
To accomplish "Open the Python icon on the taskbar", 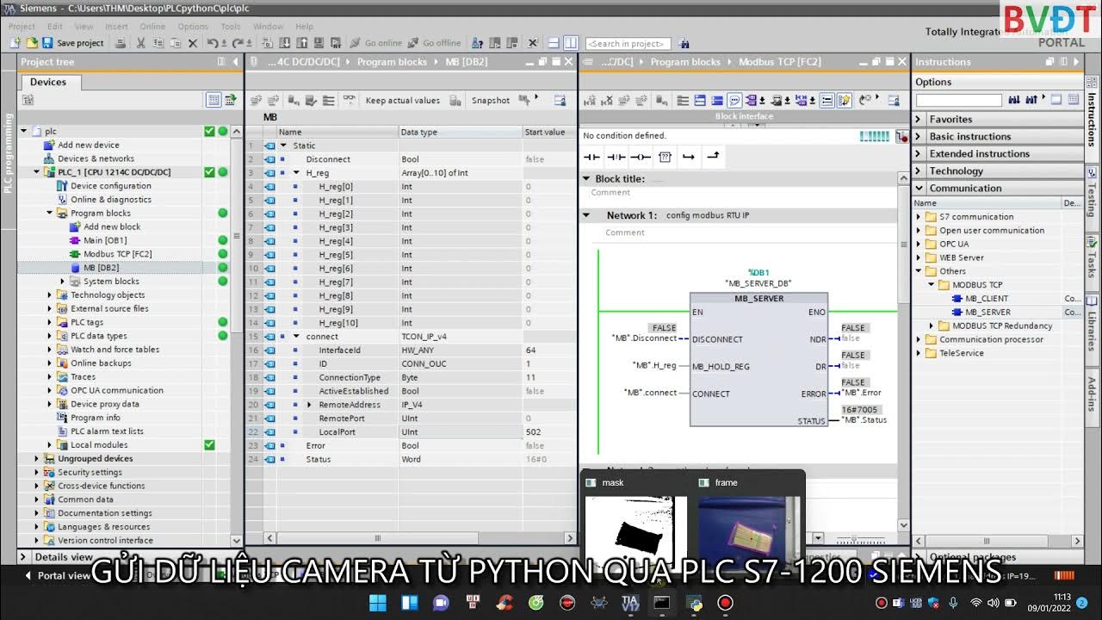I will (x=694, y=603).
